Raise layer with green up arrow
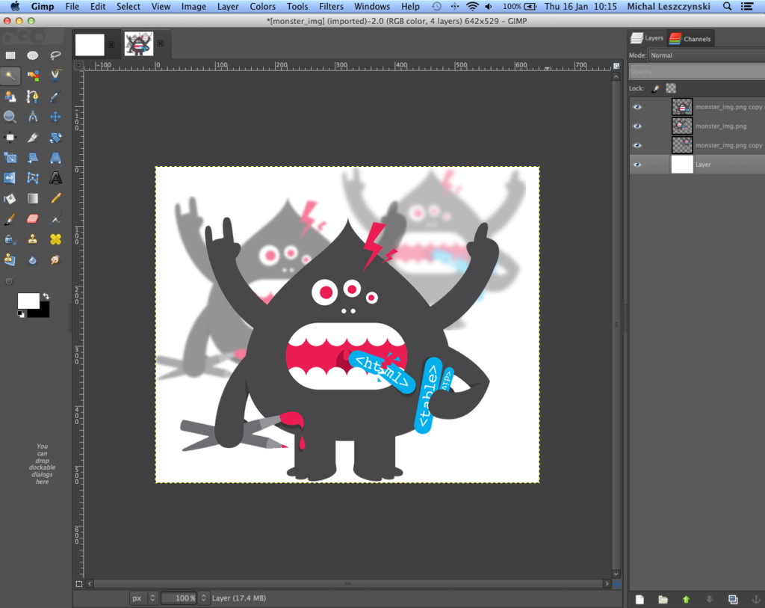The image size is (765, 608). pos(686,599)
